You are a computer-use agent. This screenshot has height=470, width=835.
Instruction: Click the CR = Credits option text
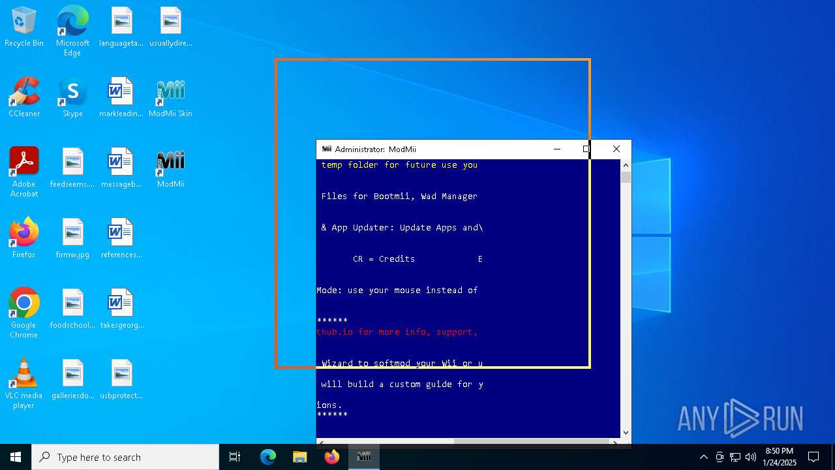click(384, 259)
